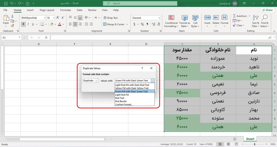
Task: Toggle Bold formatting
Action: [x=23, y=24]
